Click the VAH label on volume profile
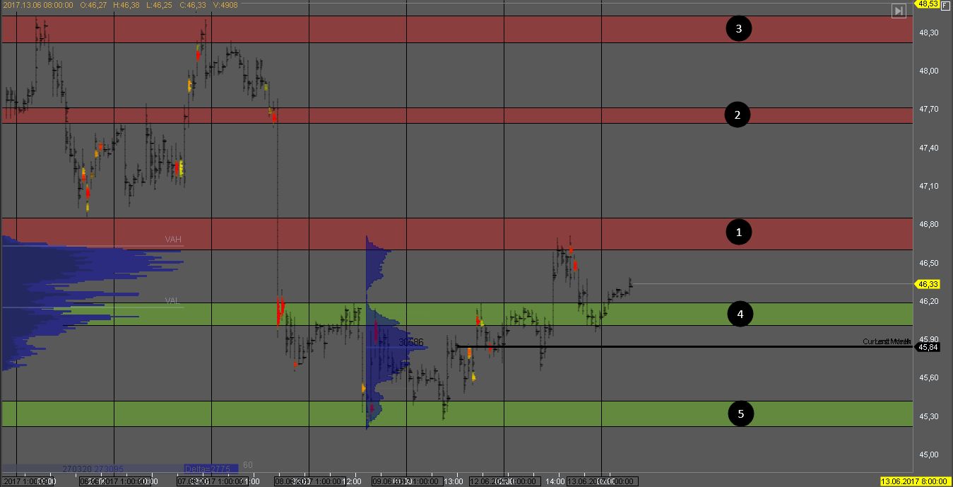Image resolution: width=953 pixels, height=487 pixels. click(x=173, y=240)
